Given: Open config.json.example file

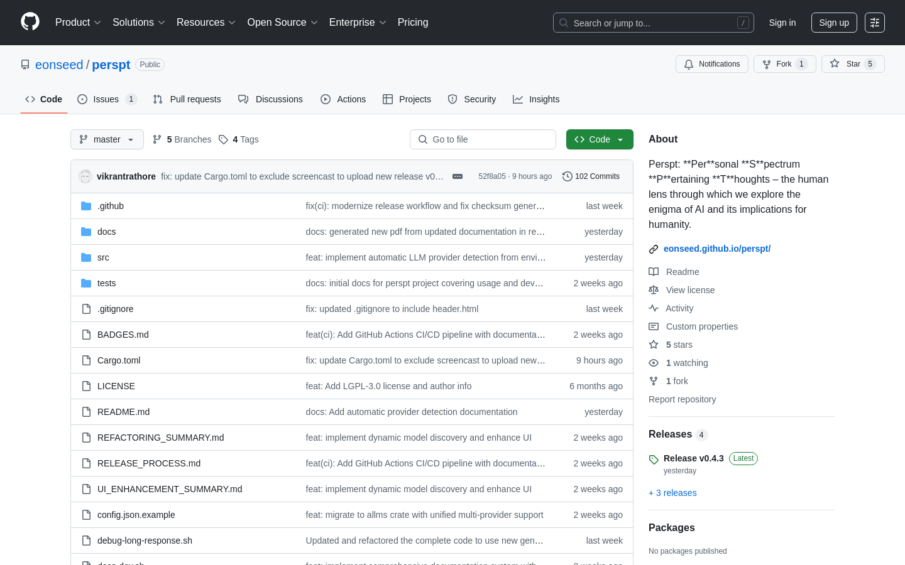Looking at the screenshot, I should tap(136, 515).
